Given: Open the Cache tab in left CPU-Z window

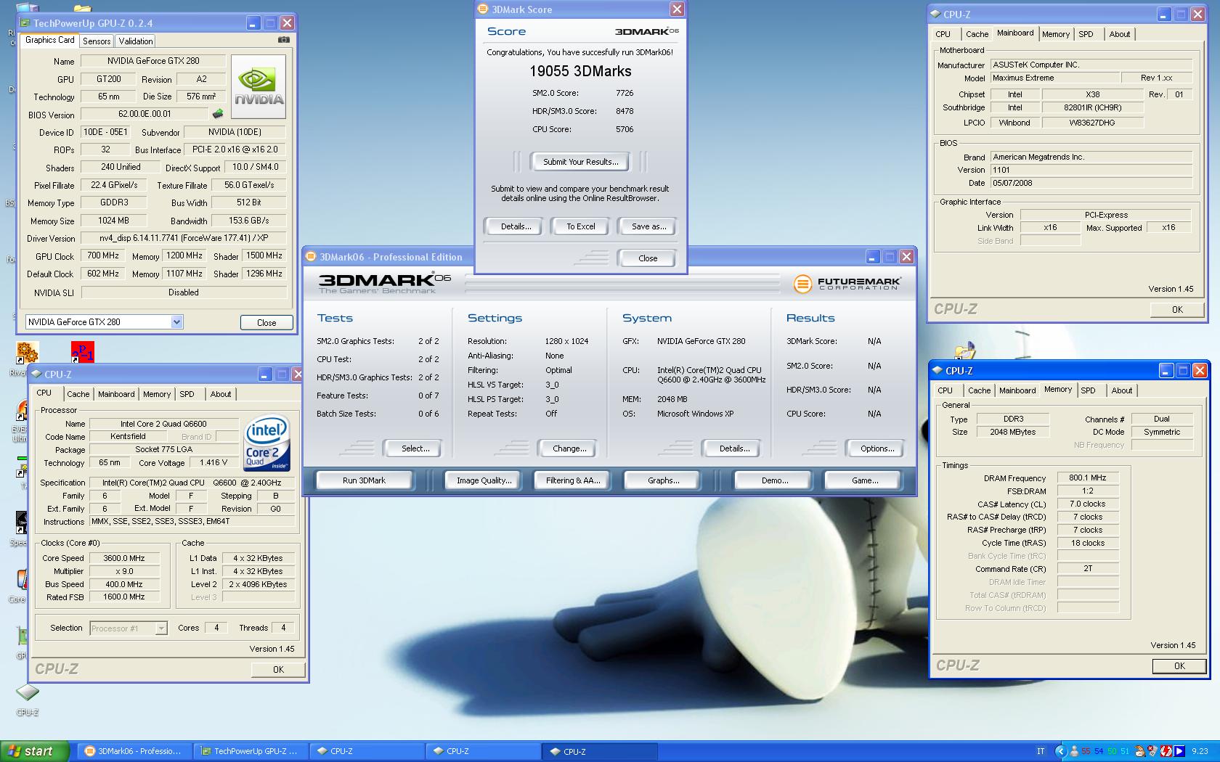Looking at the screenshot, I should tap(78, 394).
